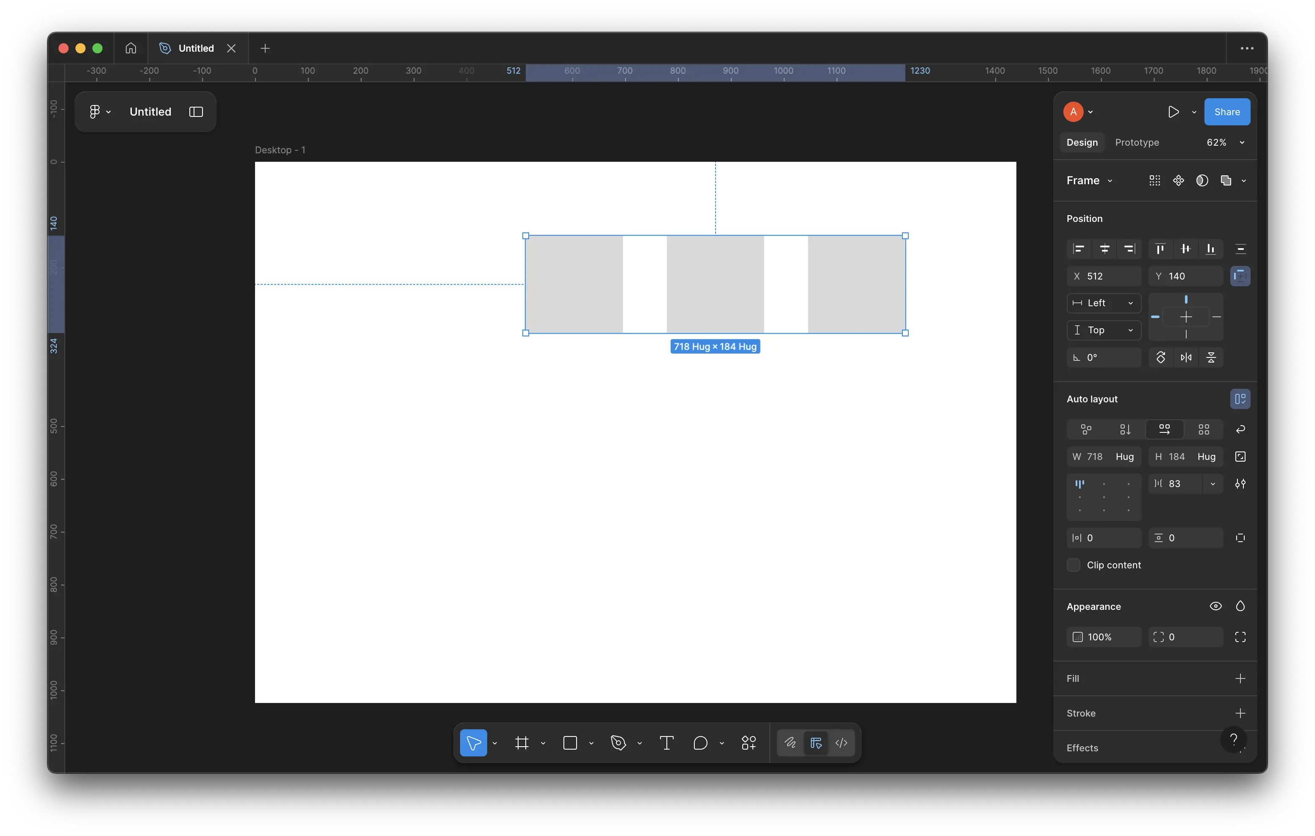Screen dimensions: 1315x836
Task: Select the Pen tool in bottom toolbar
Action: tap(618, 743)
